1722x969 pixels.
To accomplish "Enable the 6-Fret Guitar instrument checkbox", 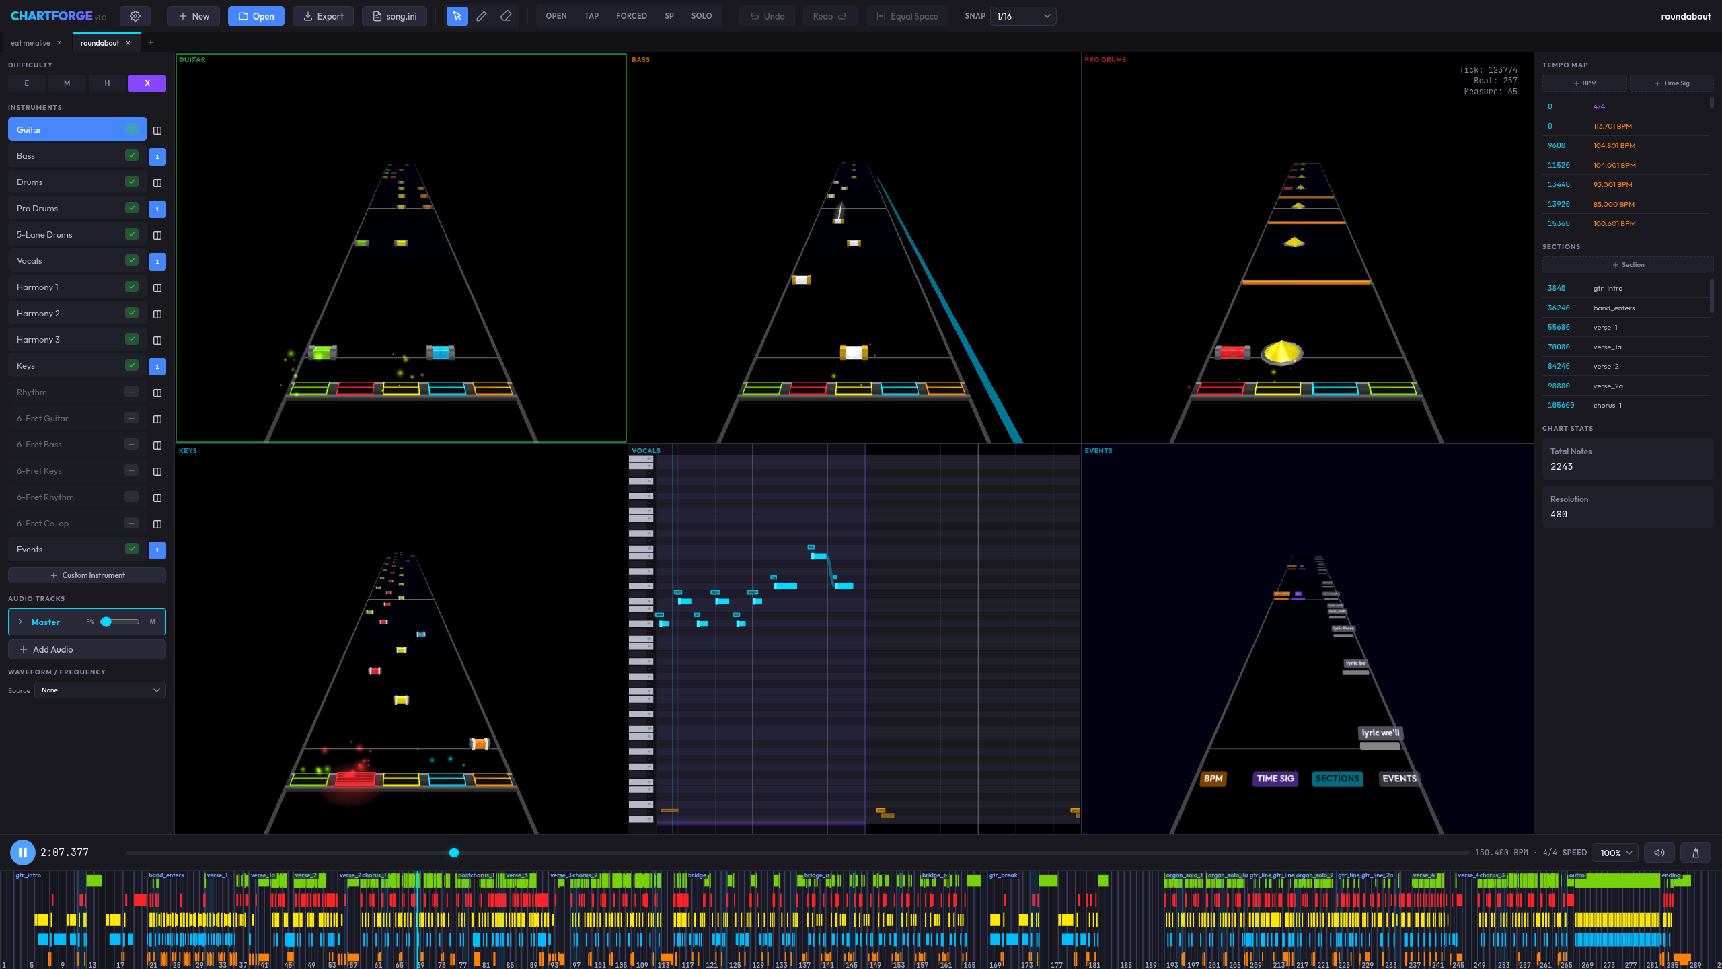I will pyautogui.click(x=132, y=418).
